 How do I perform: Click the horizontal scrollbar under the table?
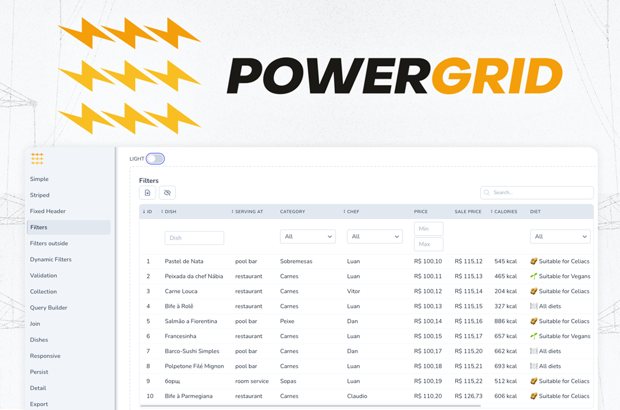311,406
